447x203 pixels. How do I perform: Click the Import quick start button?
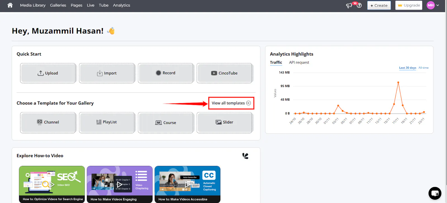coord(107,73)
